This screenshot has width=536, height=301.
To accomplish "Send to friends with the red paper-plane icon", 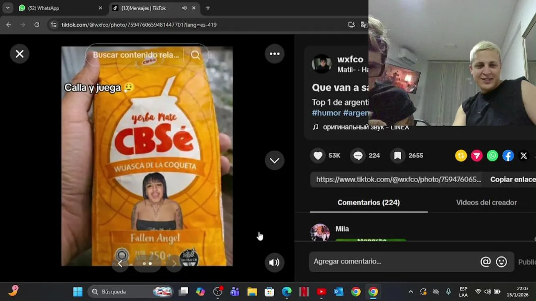I will [477, 156].
